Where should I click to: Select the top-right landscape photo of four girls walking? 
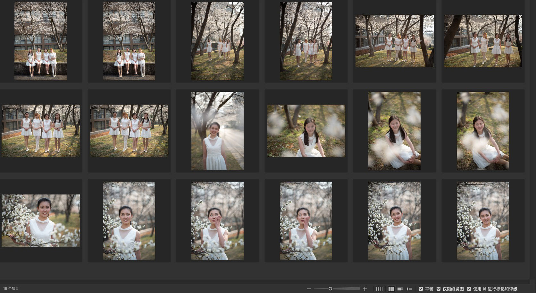(x=483, y=41)
